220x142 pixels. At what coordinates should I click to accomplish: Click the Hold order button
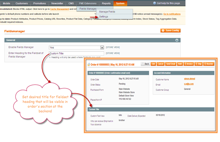click(x=180, y=64)
